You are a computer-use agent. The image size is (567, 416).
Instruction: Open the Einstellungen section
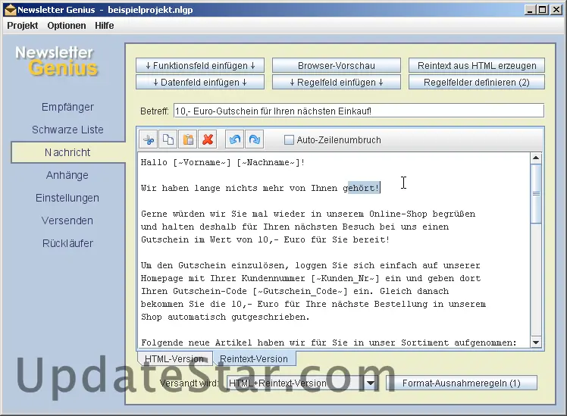click(67, 198)
